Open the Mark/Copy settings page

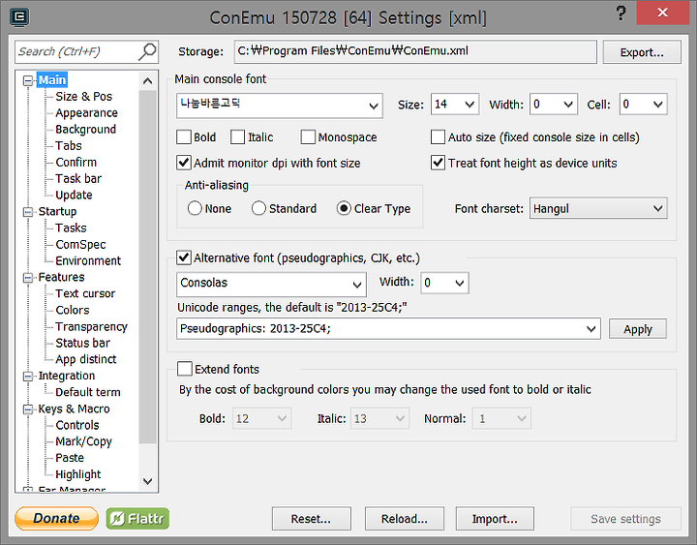83,441
